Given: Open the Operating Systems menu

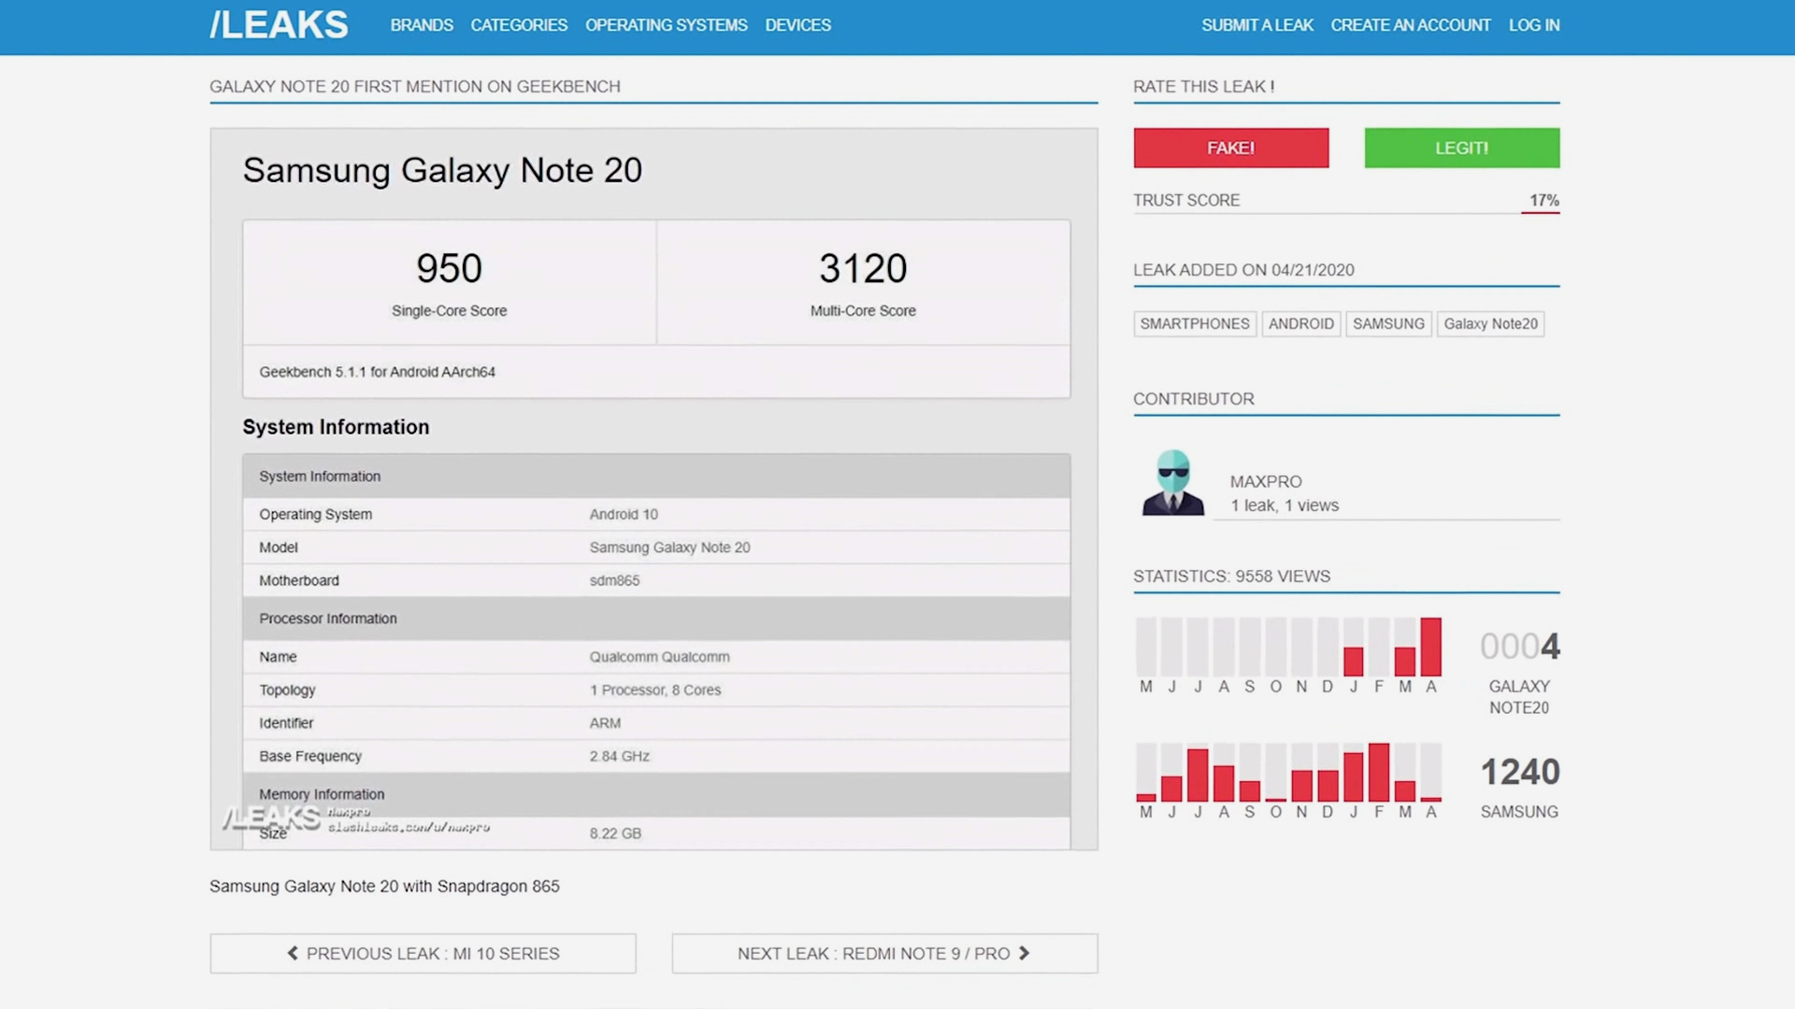Looking at the screenshot, I should 666,25.
